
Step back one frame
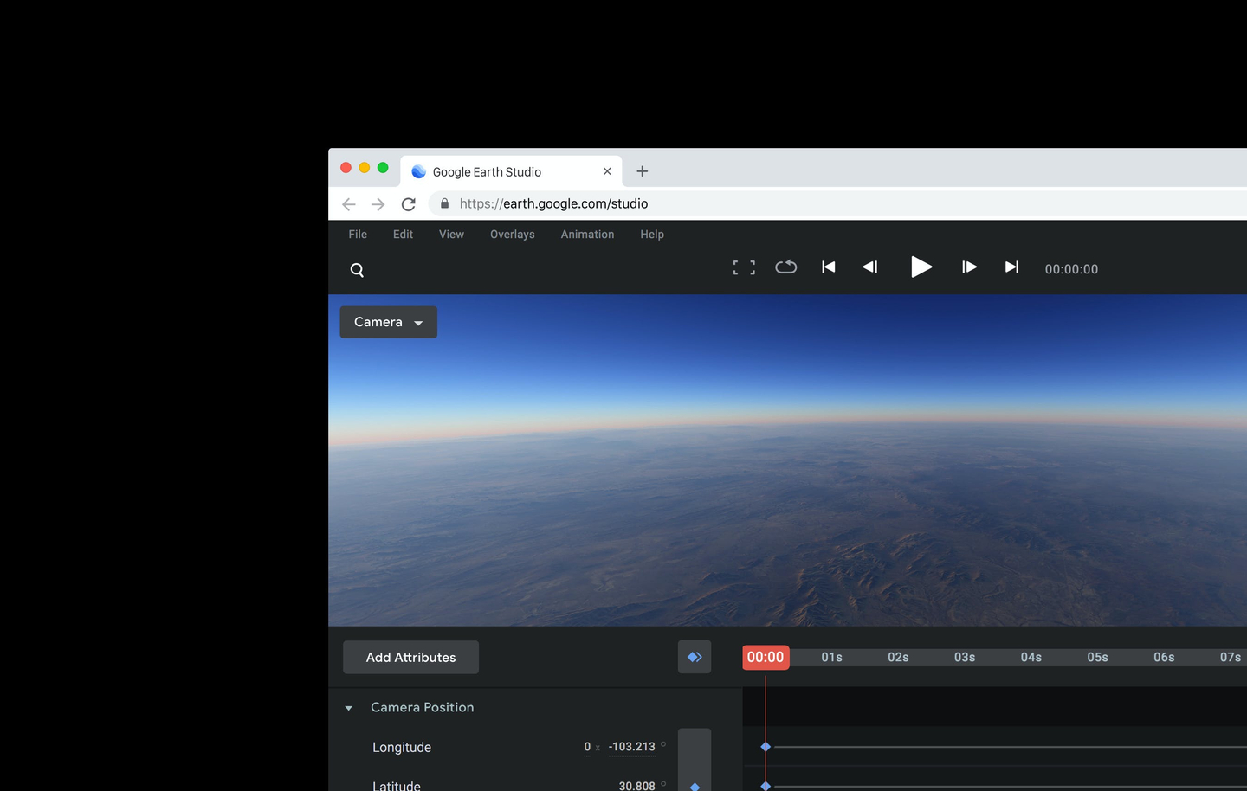point(870,267)
